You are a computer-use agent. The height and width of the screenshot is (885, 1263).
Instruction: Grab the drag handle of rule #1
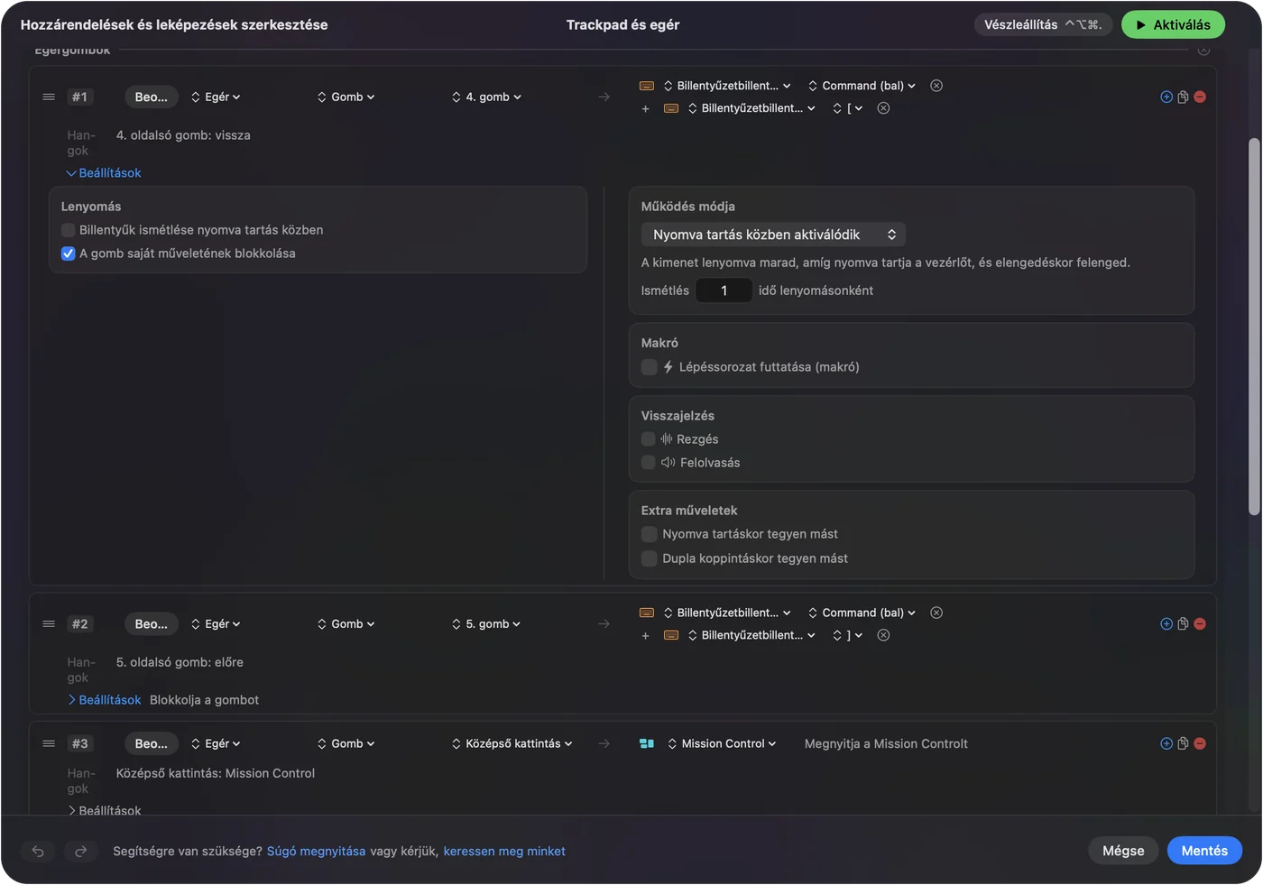click(49, 97)
